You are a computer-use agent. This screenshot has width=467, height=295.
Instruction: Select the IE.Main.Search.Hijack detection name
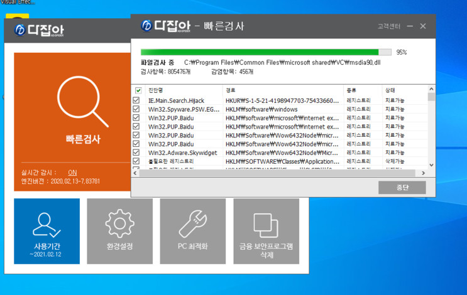(x=177, y=101)
